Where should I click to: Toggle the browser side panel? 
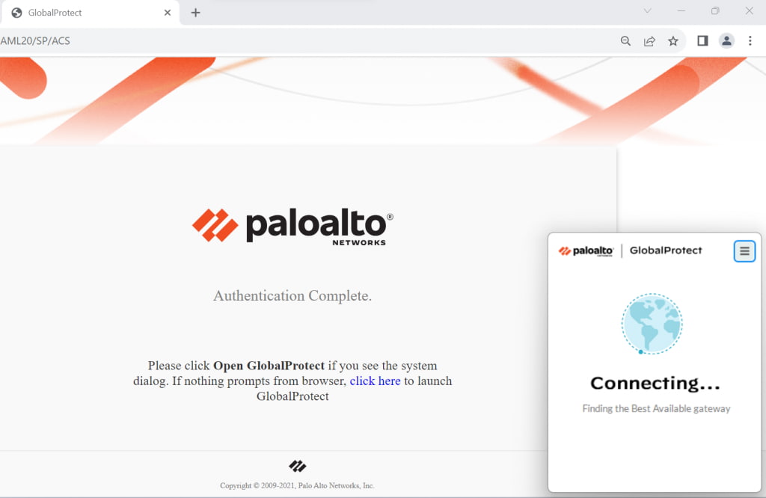tap(702, 41)
